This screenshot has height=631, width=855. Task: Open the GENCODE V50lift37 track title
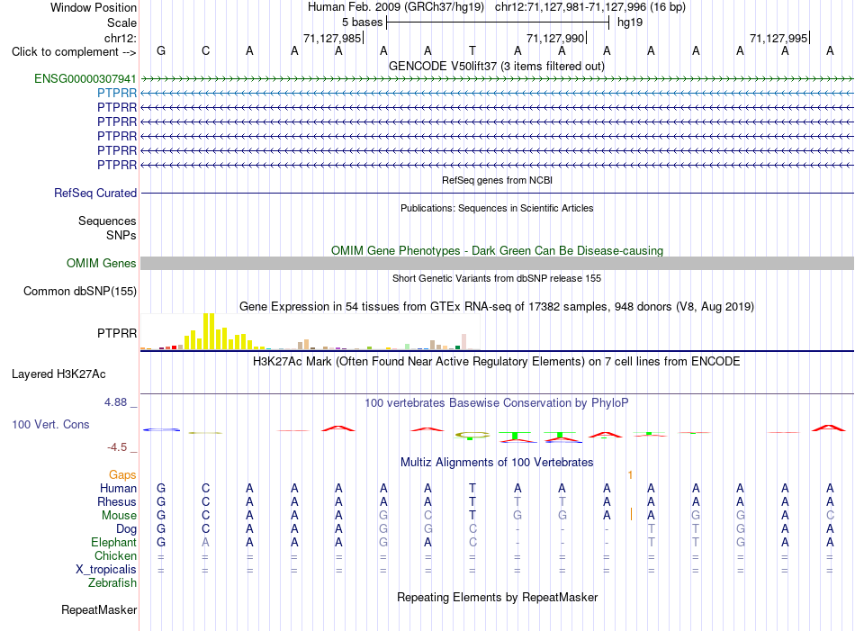[496, 66]
